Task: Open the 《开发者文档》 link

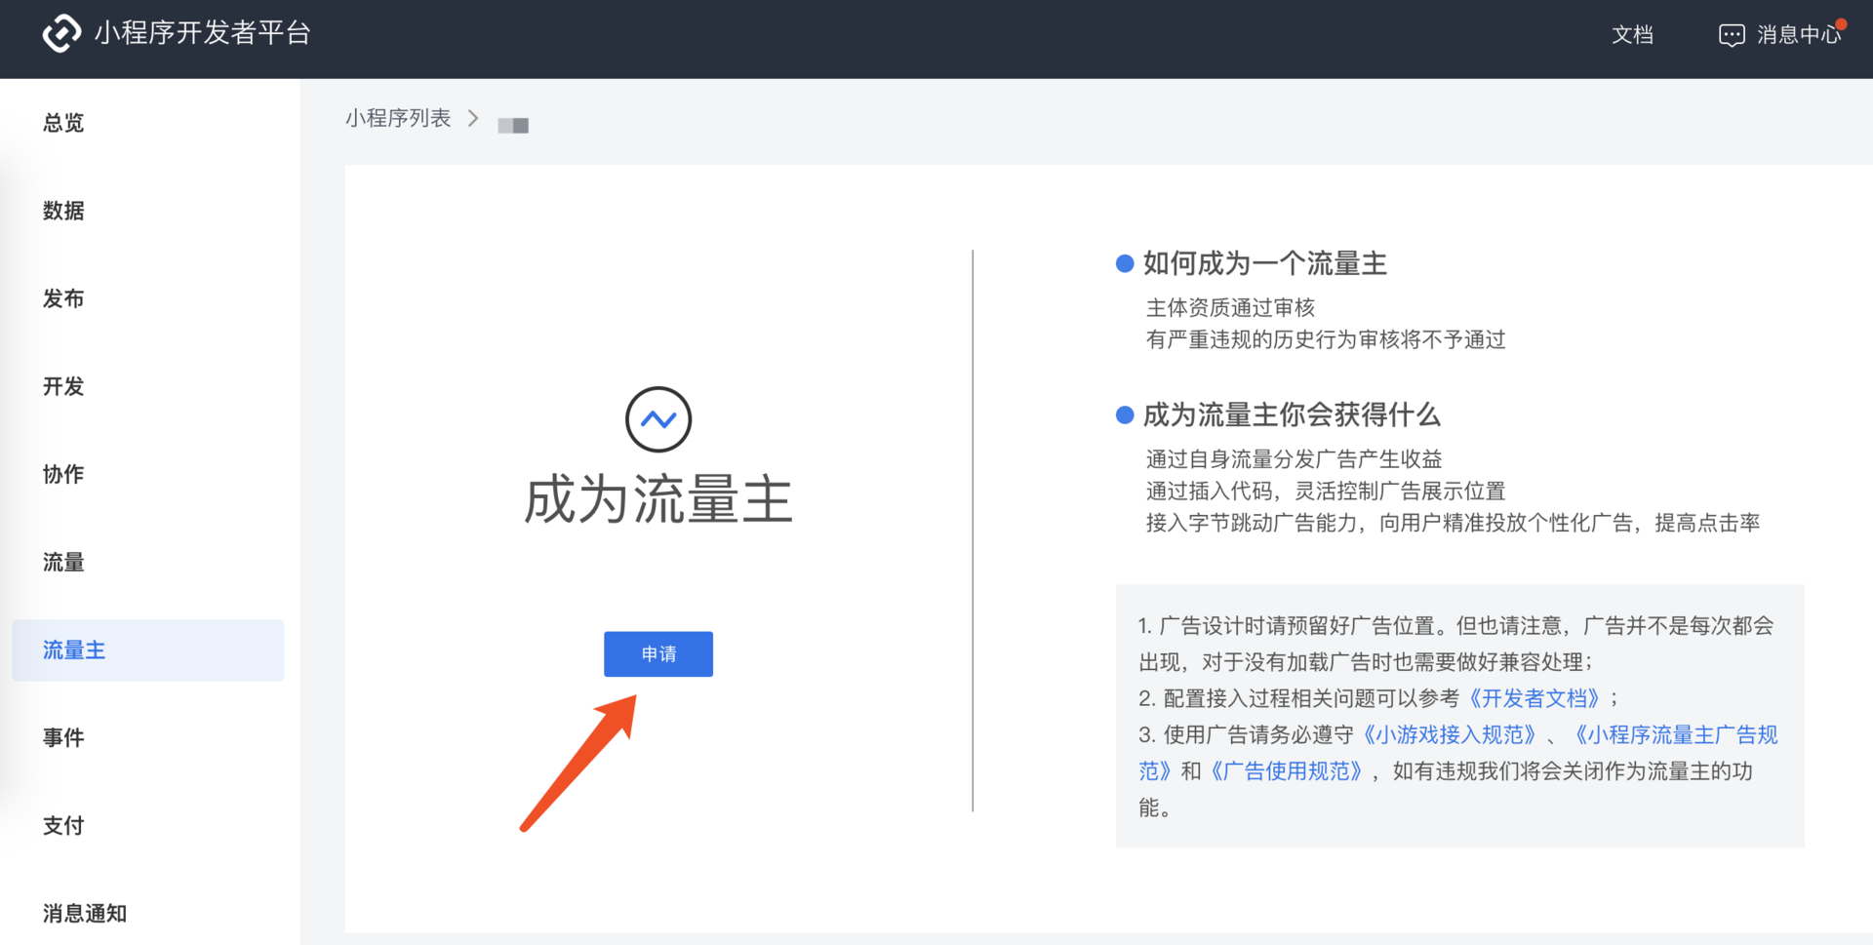Action: click(x=1536, y=698)
